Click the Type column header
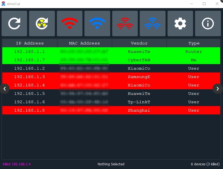 point(194,43)
